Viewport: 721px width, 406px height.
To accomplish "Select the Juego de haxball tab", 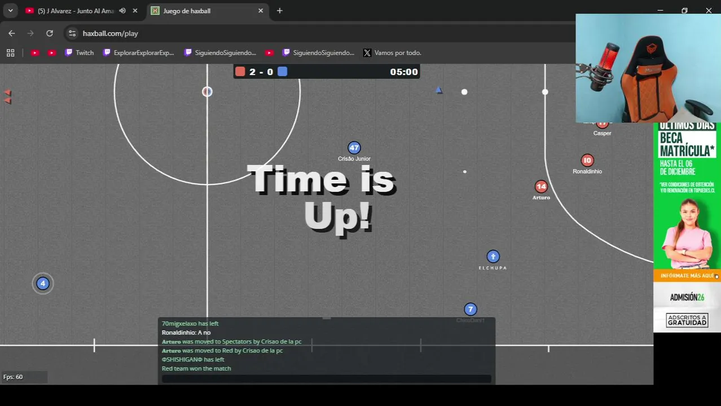I will click(206, 11).
